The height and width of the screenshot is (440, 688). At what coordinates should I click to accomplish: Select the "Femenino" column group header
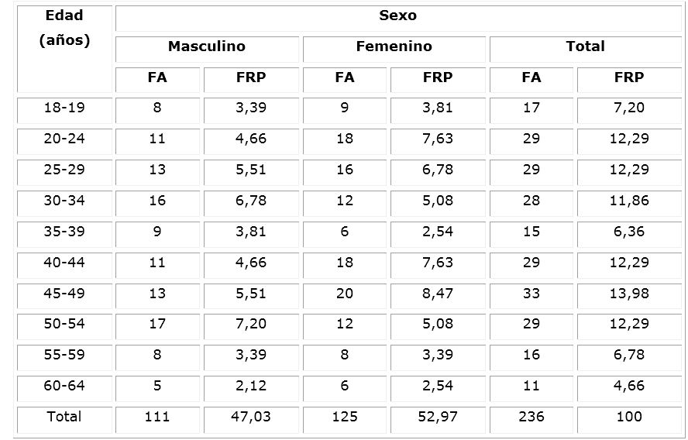394,46
